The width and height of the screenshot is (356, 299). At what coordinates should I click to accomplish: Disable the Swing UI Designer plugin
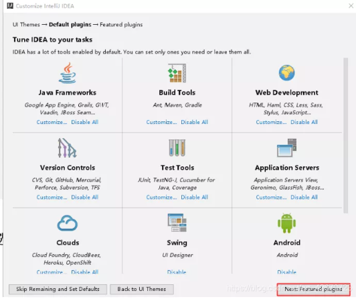(177, 272)
